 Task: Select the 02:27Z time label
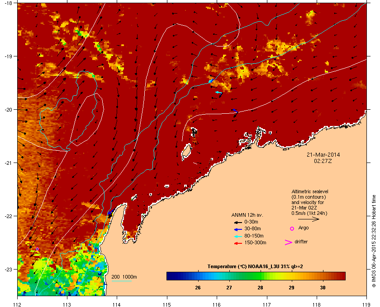(x=323, y=161)
